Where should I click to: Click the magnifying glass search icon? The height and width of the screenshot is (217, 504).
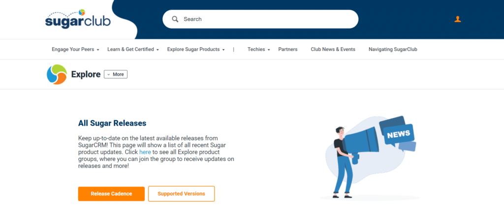(x=175, y=19)
